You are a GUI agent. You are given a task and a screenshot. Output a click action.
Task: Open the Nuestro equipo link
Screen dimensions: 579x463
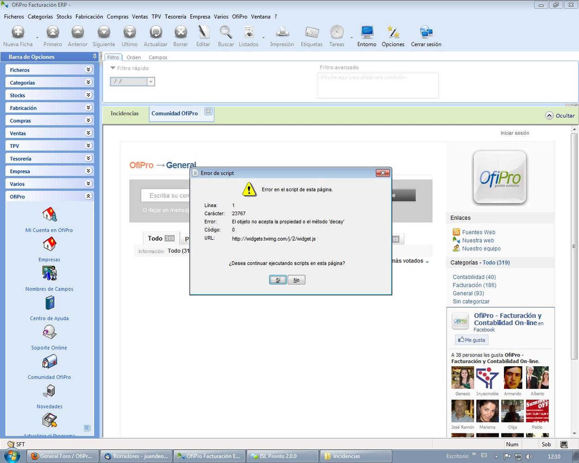481,249
